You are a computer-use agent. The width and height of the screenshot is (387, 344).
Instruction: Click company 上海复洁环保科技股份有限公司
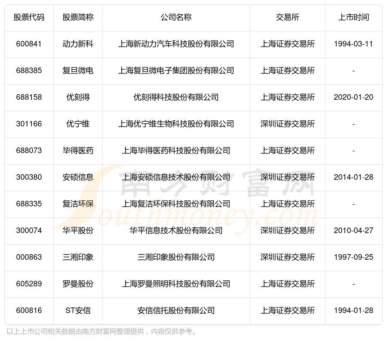click(176, 204)
